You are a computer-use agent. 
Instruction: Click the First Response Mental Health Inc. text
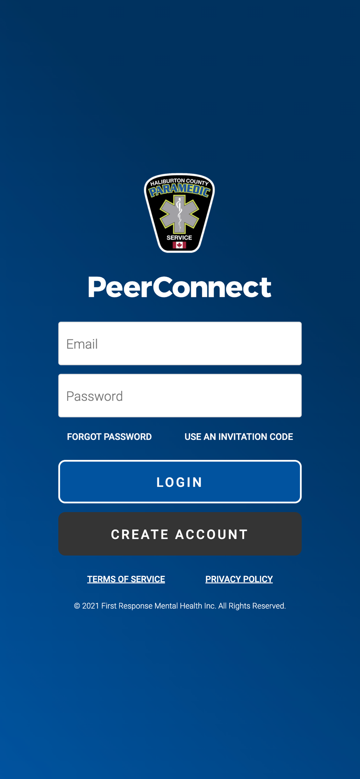[159, 606]
